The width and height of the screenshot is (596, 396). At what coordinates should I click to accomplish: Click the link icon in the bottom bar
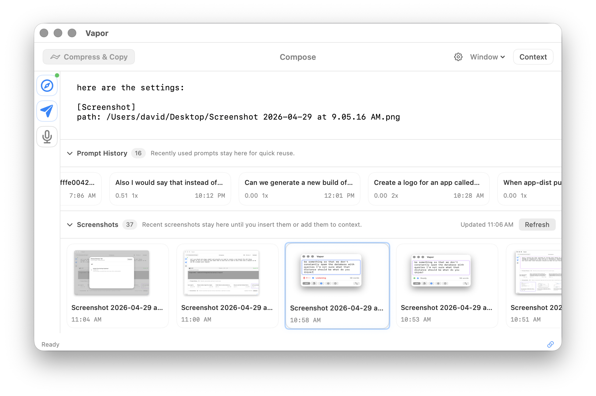click(x=551, y=344)
